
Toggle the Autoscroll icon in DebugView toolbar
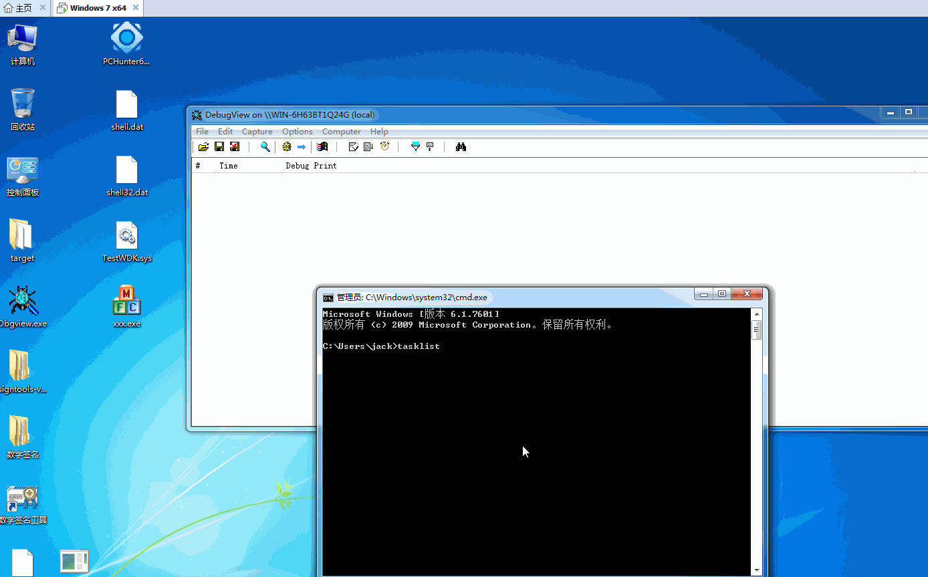click(x=368, y=147)
